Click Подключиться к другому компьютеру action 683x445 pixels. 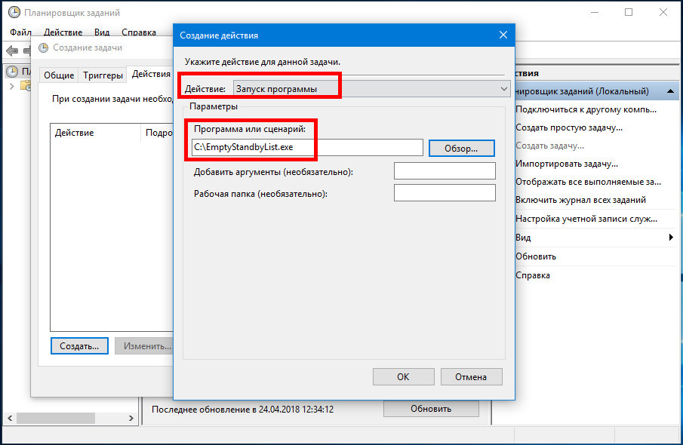point(586,109)
